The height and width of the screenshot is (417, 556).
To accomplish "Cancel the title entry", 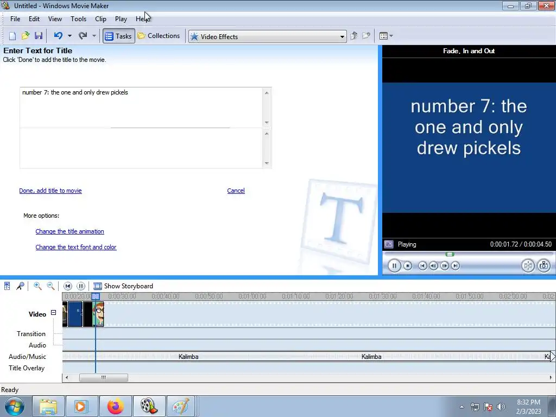I will (236, 191).
